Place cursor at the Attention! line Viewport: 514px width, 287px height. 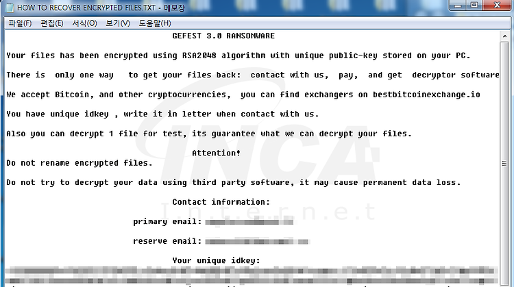pos(216,153)
